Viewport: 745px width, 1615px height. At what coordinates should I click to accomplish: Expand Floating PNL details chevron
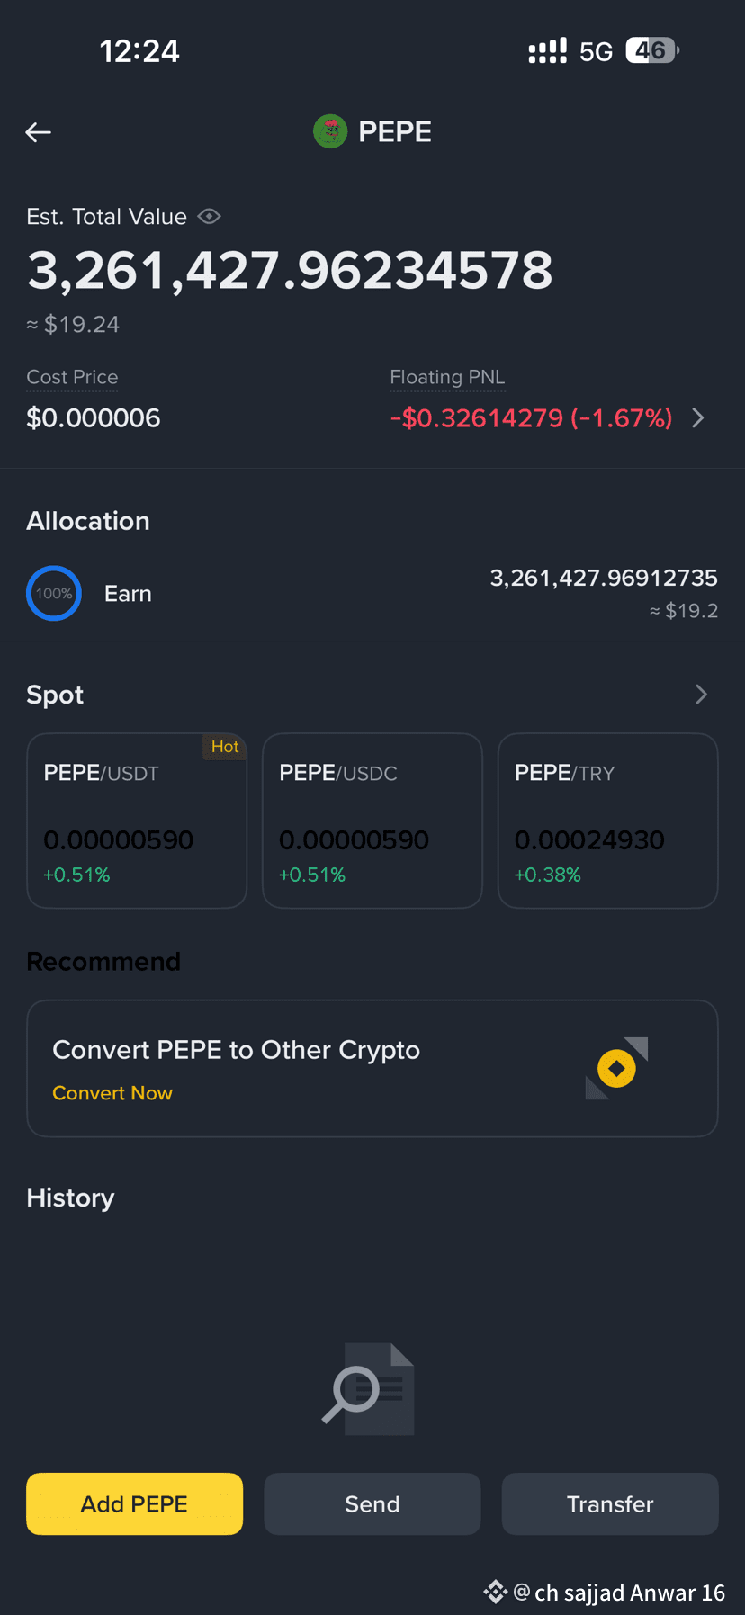[698, 417]
